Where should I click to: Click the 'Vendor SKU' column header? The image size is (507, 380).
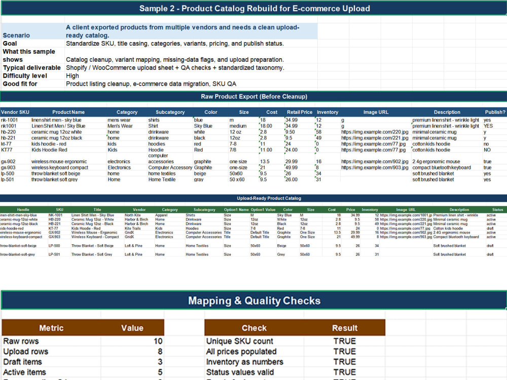click(15, 112)
